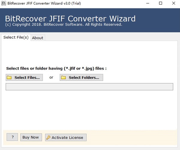
Task: Close the JFIF Converter Wizard window
Action: (174, 3)
